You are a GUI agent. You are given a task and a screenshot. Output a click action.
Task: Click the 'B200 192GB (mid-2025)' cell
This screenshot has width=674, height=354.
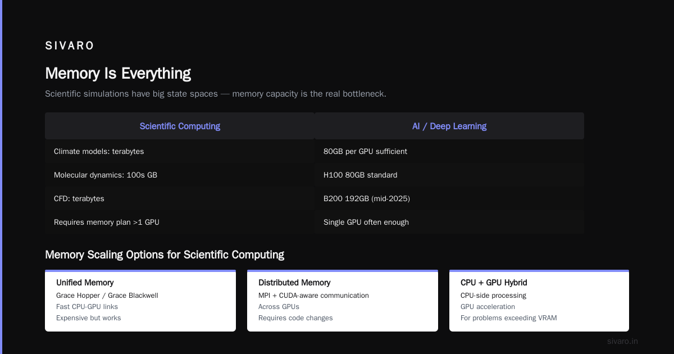point(449,198)
